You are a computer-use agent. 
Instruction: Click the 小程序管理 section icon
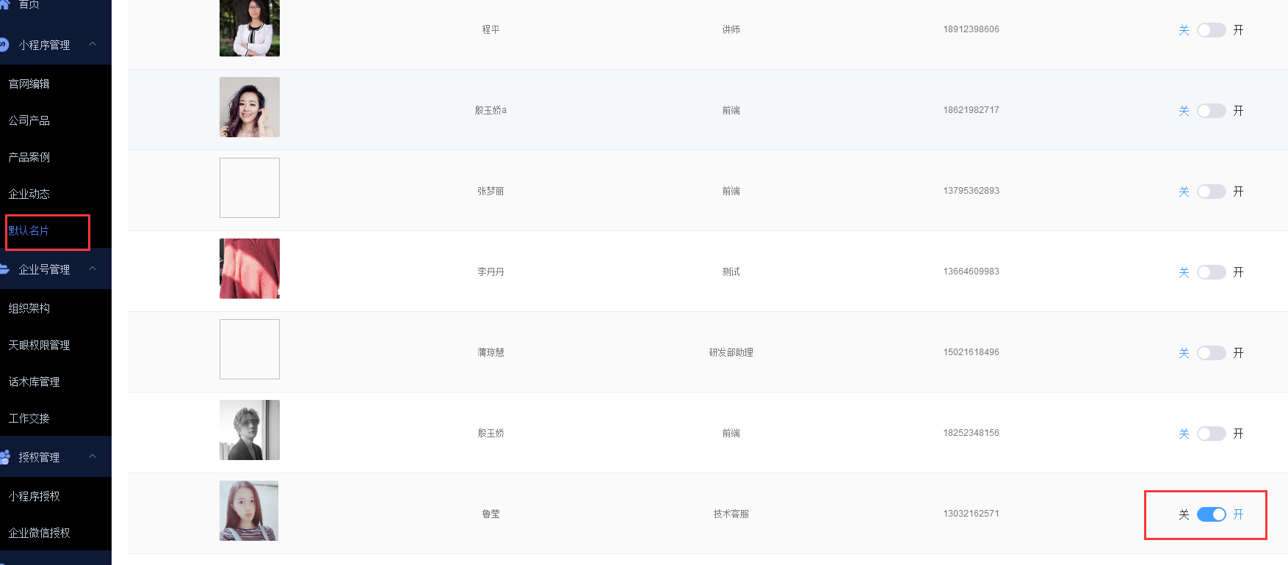(4, 45)
